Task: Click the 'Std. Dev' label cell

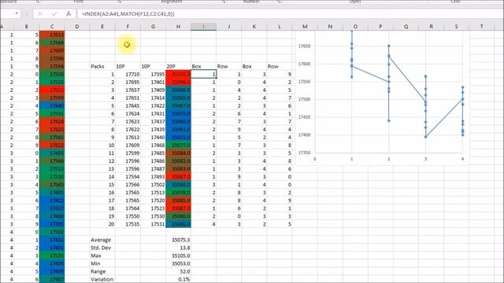Action: click(x=102, y=248)
